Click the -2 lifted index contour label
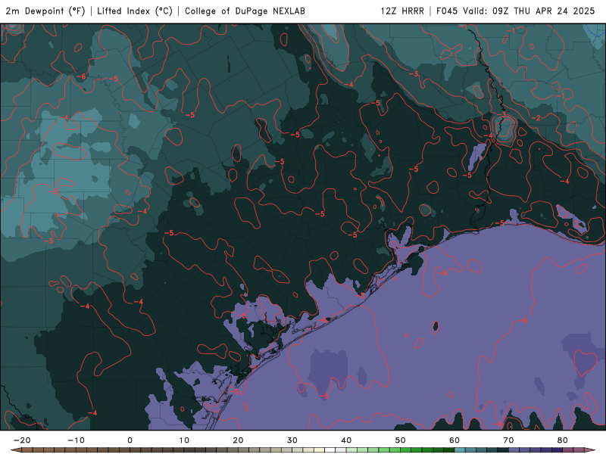 click(536, 118)
